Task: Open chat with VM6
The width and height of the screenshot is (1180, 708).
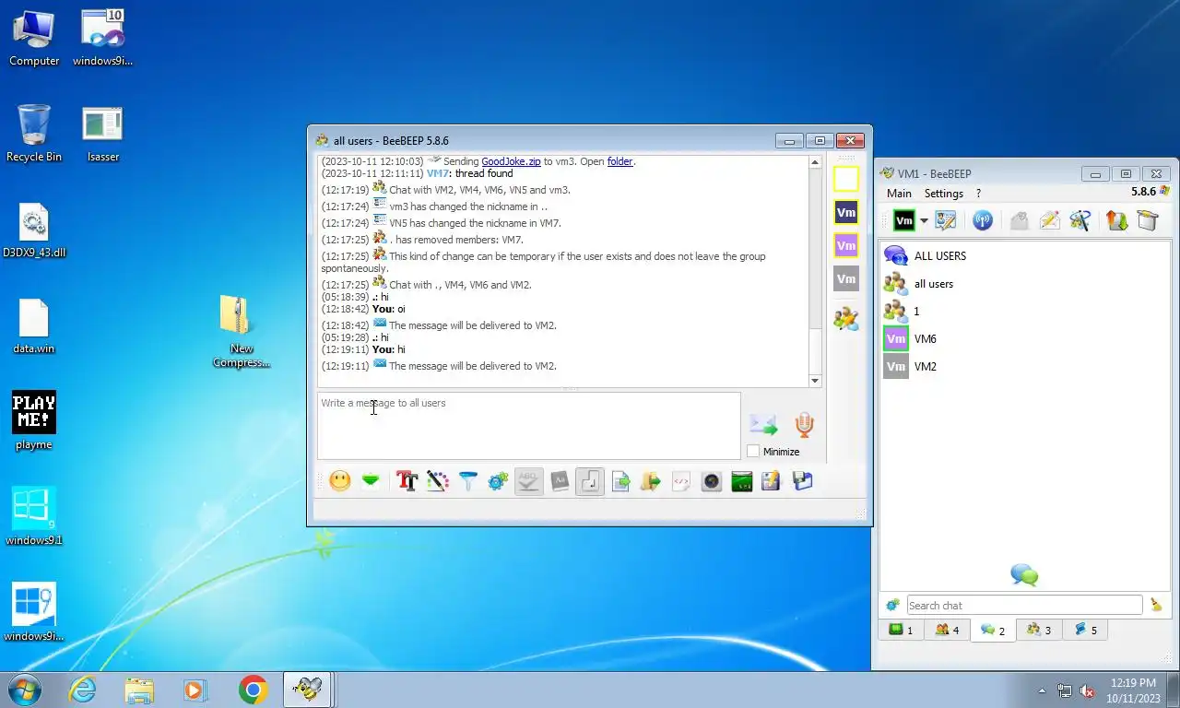Action: coord(1024,338)
